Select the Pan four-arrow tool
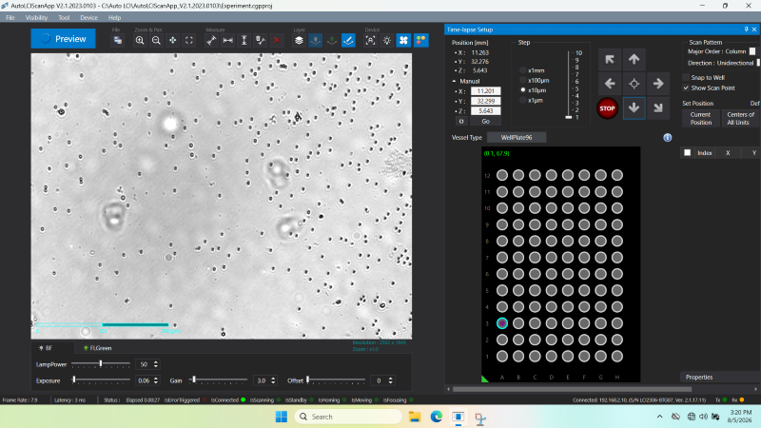This screenshot has width=761, height=428. pos(173,40)
